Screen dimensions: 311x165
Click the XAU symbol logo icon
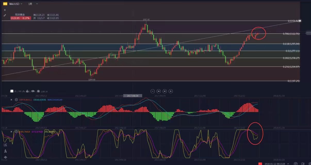pyautogui.click(x=5, y=4)
